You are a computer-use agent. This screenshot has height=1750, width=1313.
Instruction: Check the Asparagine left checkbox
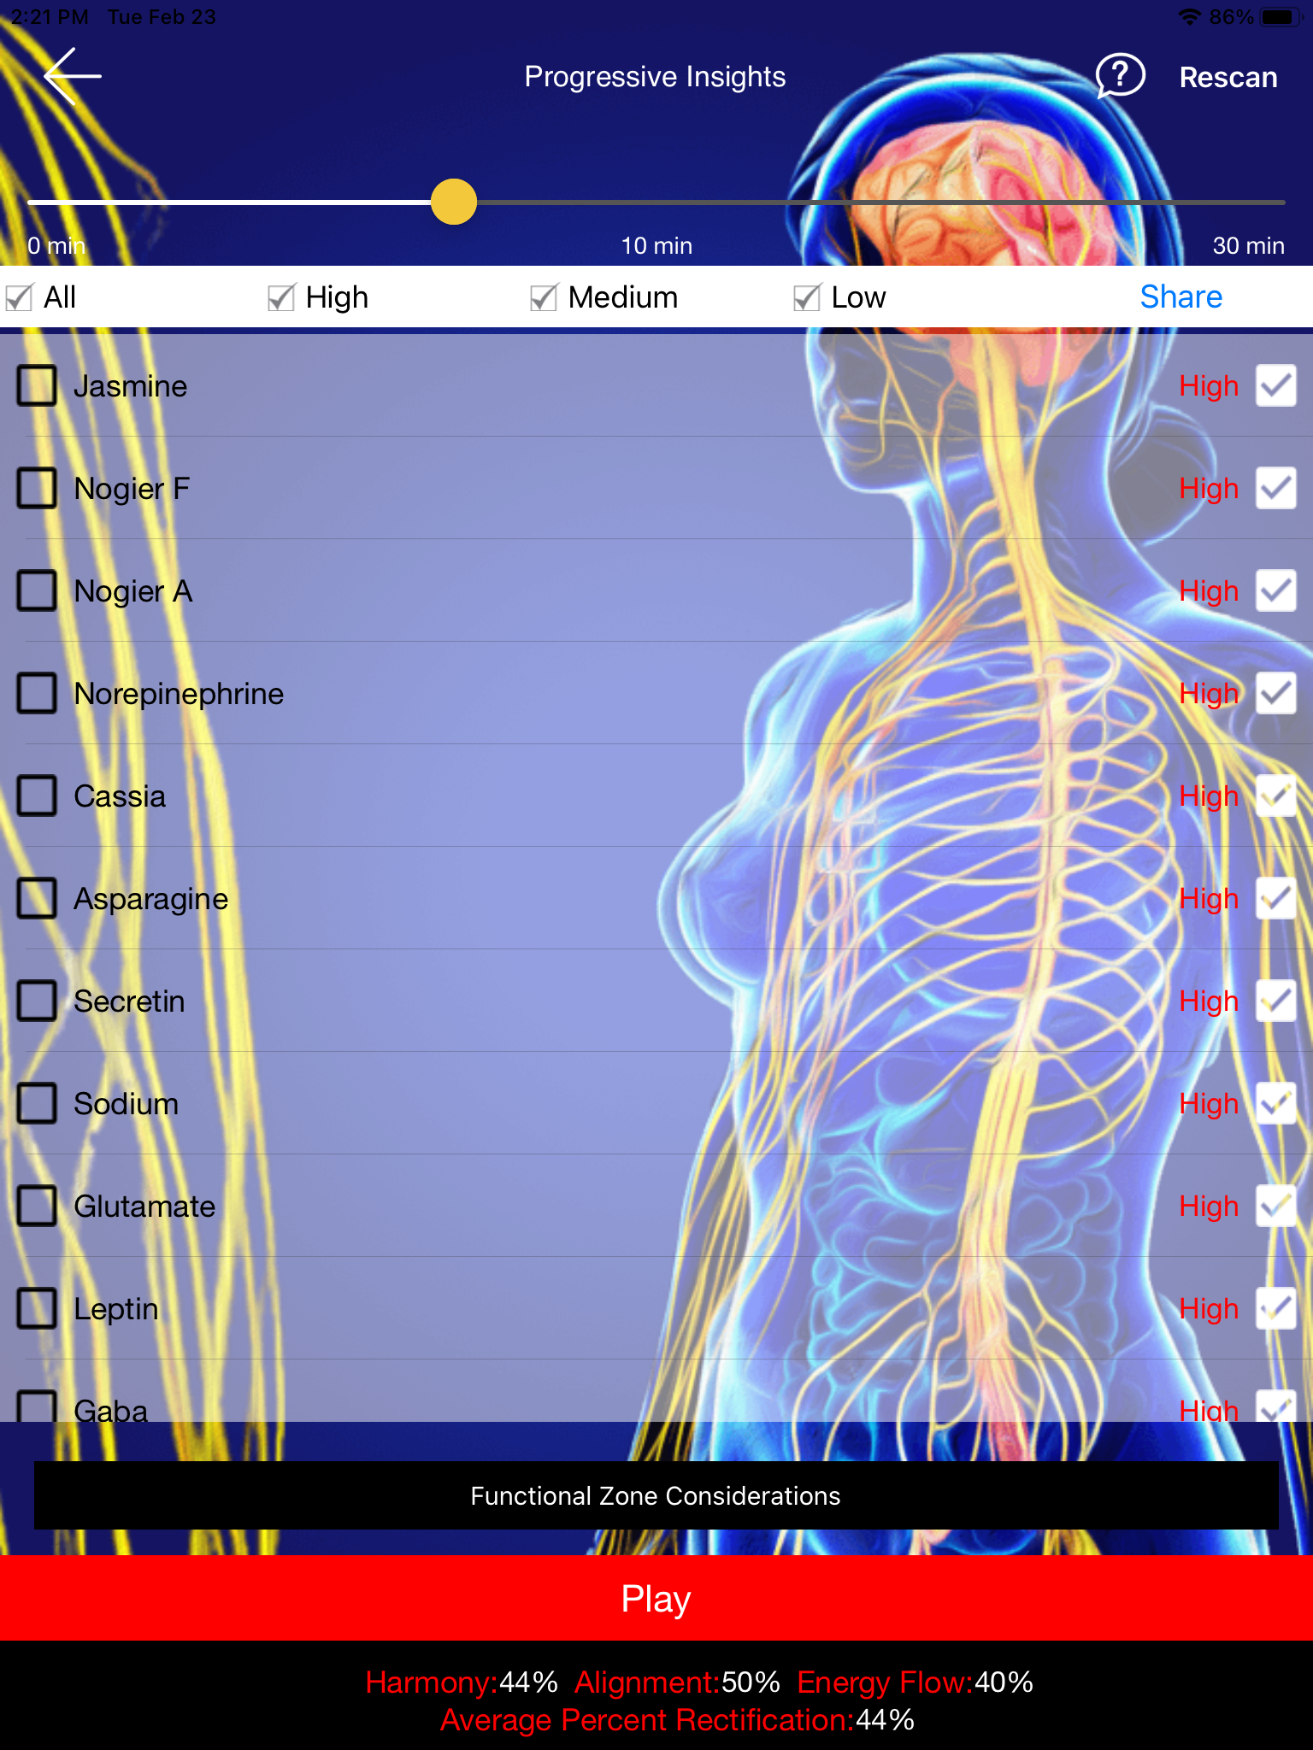coord(37,898)
